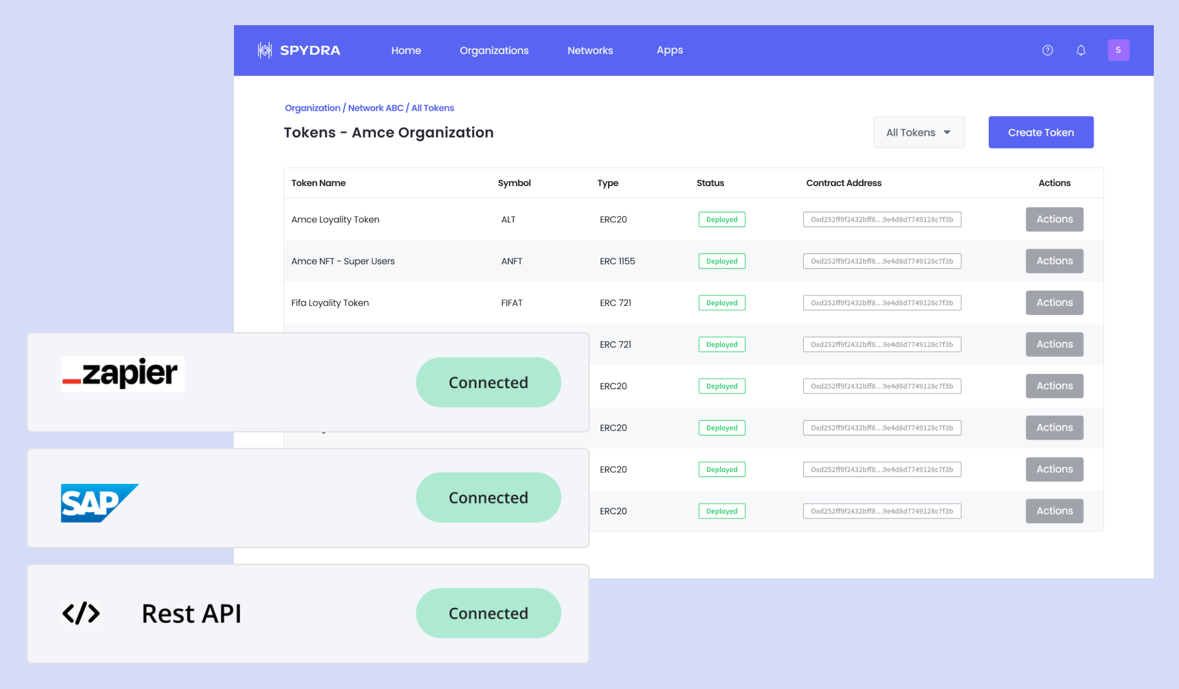This screenshot has width=1179, height=689.
Task: Go to the Organizations menu
Action: coord(494,50)
